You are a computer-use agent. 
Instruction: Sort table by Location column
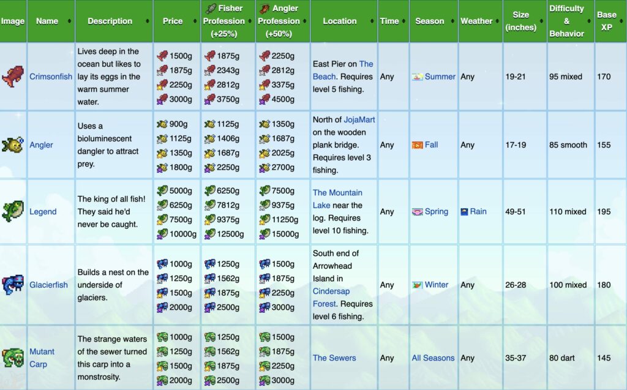[x=372, y=21]
